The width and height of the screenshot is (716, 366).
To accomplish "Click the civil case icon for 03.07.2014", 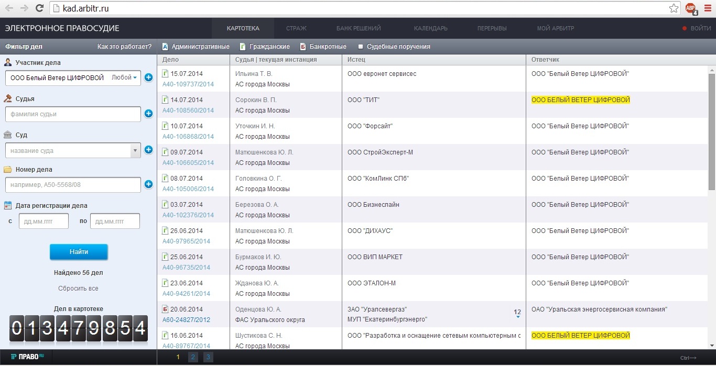I will pyautogui.click(x=165, y=204).
